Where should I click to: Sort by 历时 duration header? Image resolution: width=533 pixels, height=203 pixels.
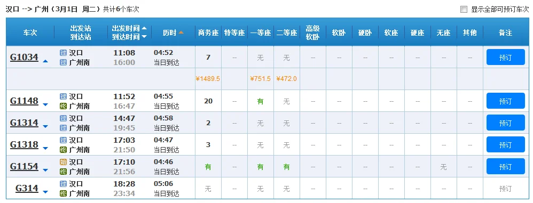173,33
